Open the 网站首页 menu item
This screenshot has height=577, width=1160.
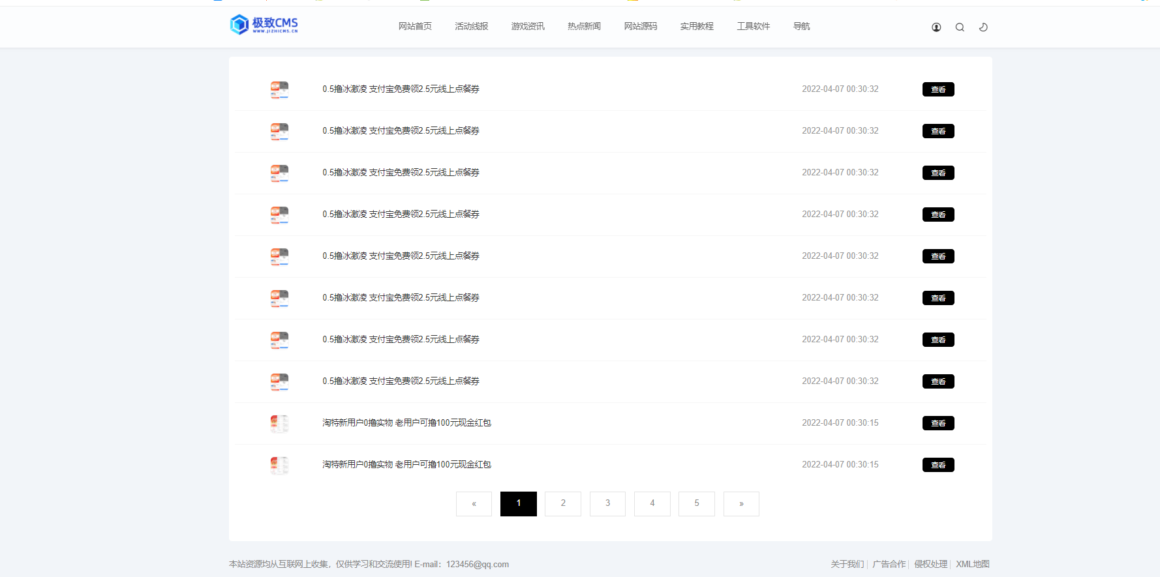tap(415, 27)
